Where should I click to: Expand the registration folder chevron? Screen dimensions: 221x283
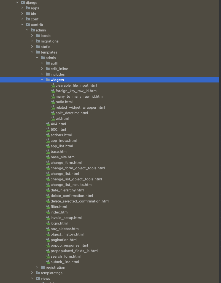pyautogui.click(x=37, y=267)
